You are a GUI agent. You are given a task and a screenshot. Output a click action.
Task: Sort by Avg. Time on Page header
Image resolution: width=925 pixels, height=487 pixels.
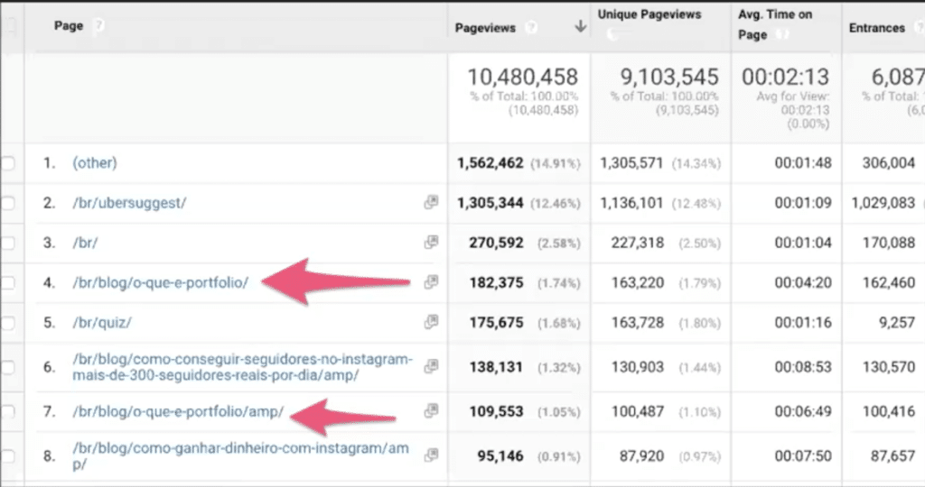pos(775,24)
